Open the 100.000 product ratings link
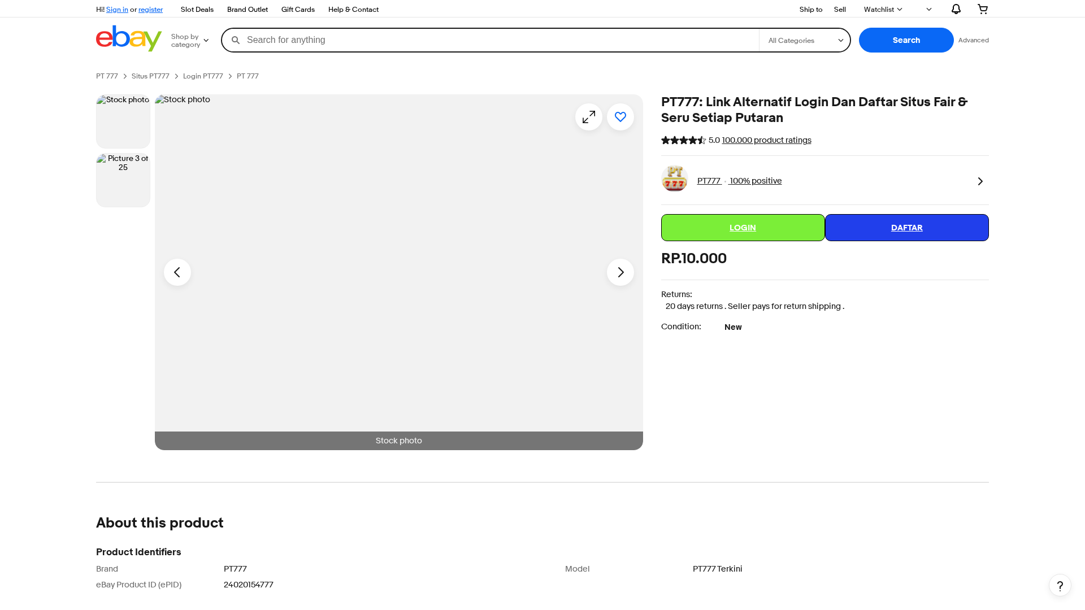 pyautogui.click(x=766, y=140)
